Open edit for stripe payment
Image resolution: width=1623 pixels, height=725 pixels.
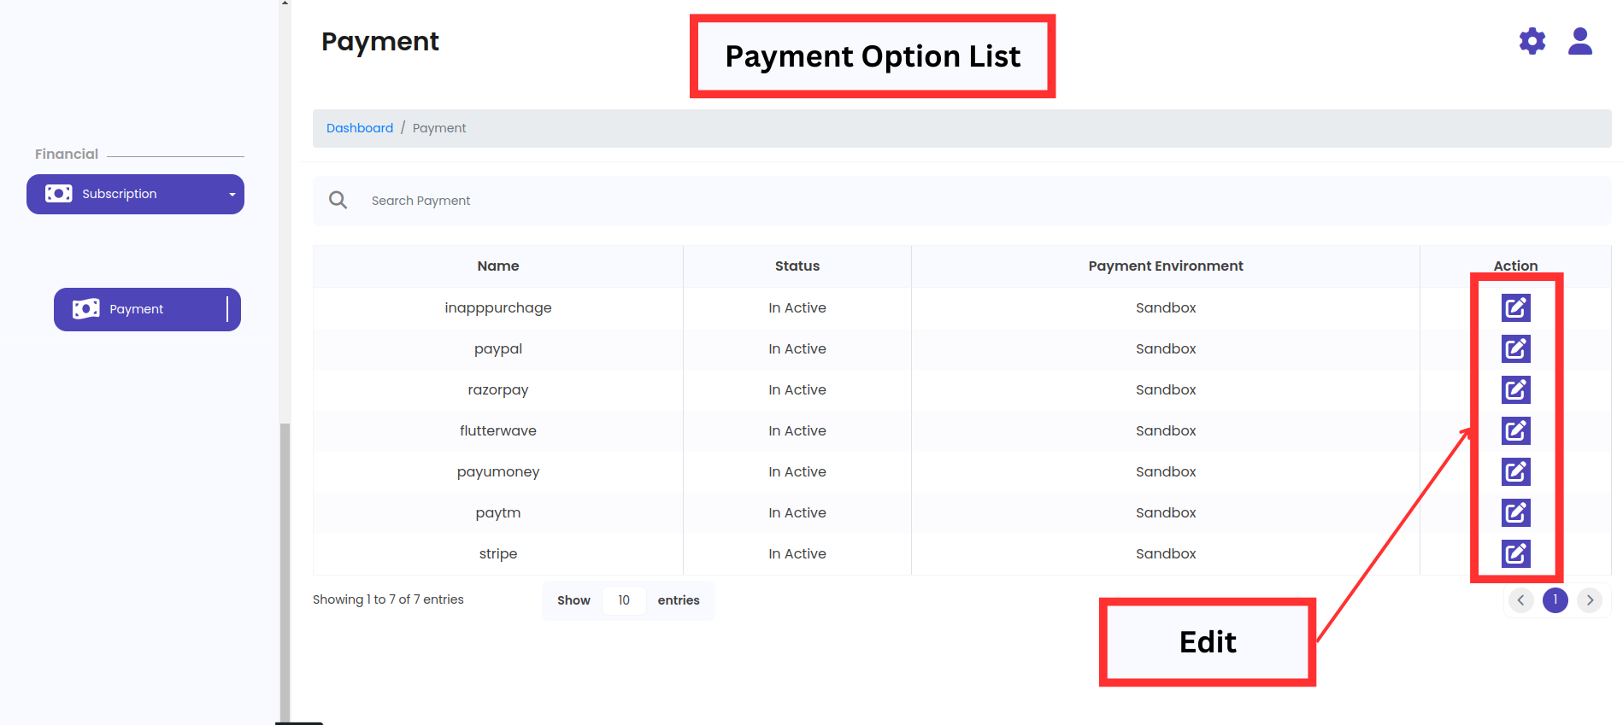click(1515, 554)
